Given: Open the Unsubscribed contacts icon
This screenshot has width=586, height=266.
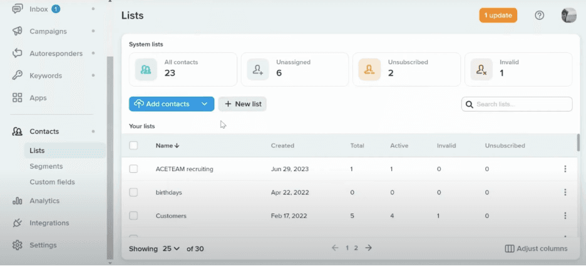Looking at the screenshot, I should click(x=369, y=69).
